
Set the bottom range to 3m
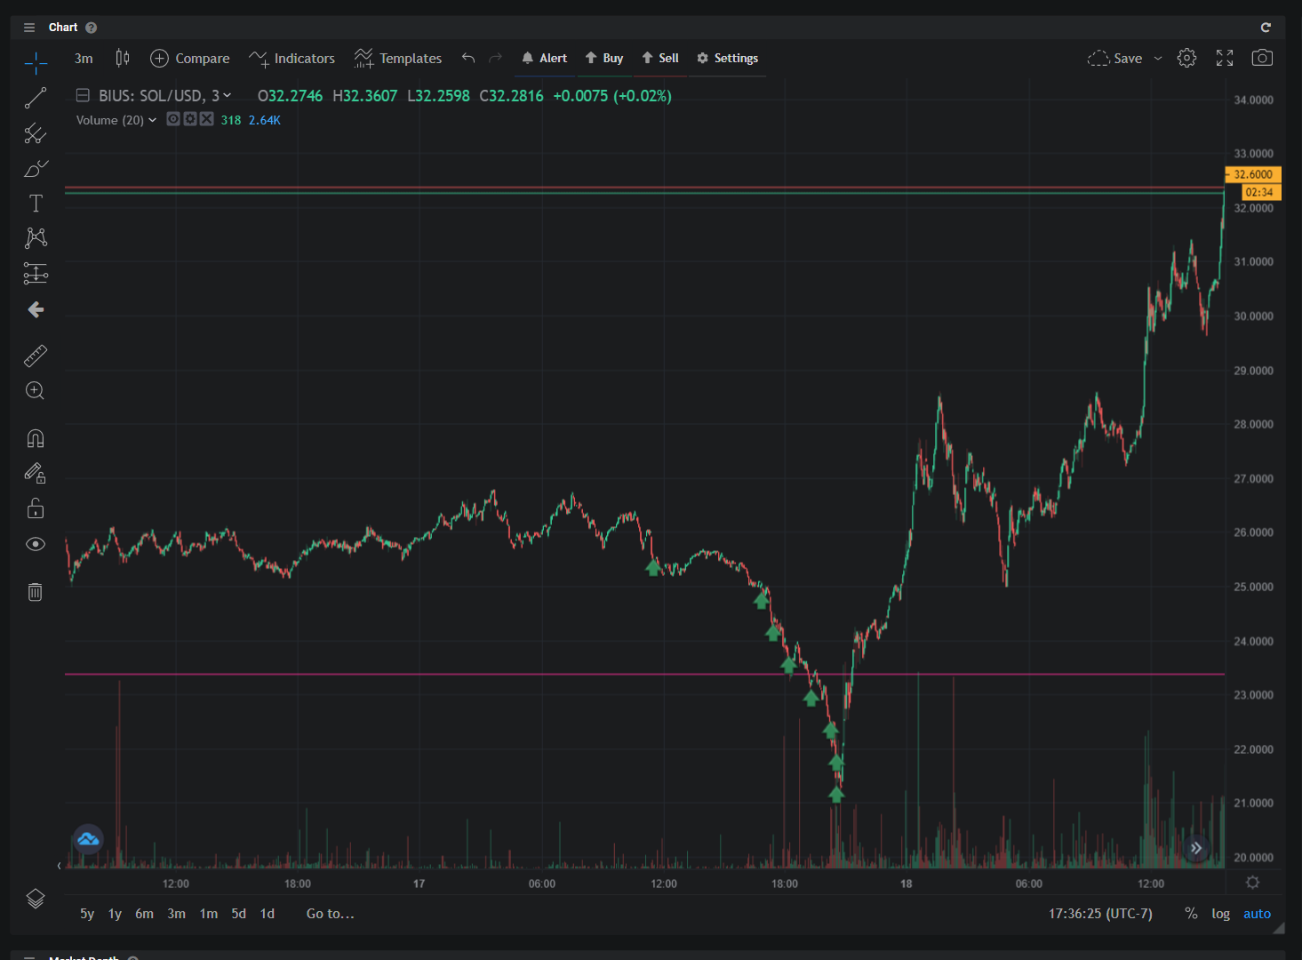click(177, 914)
